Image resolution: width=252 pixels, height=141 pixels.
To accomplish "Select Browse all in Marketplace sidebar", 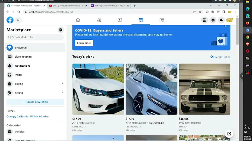I will click(35, 47).
